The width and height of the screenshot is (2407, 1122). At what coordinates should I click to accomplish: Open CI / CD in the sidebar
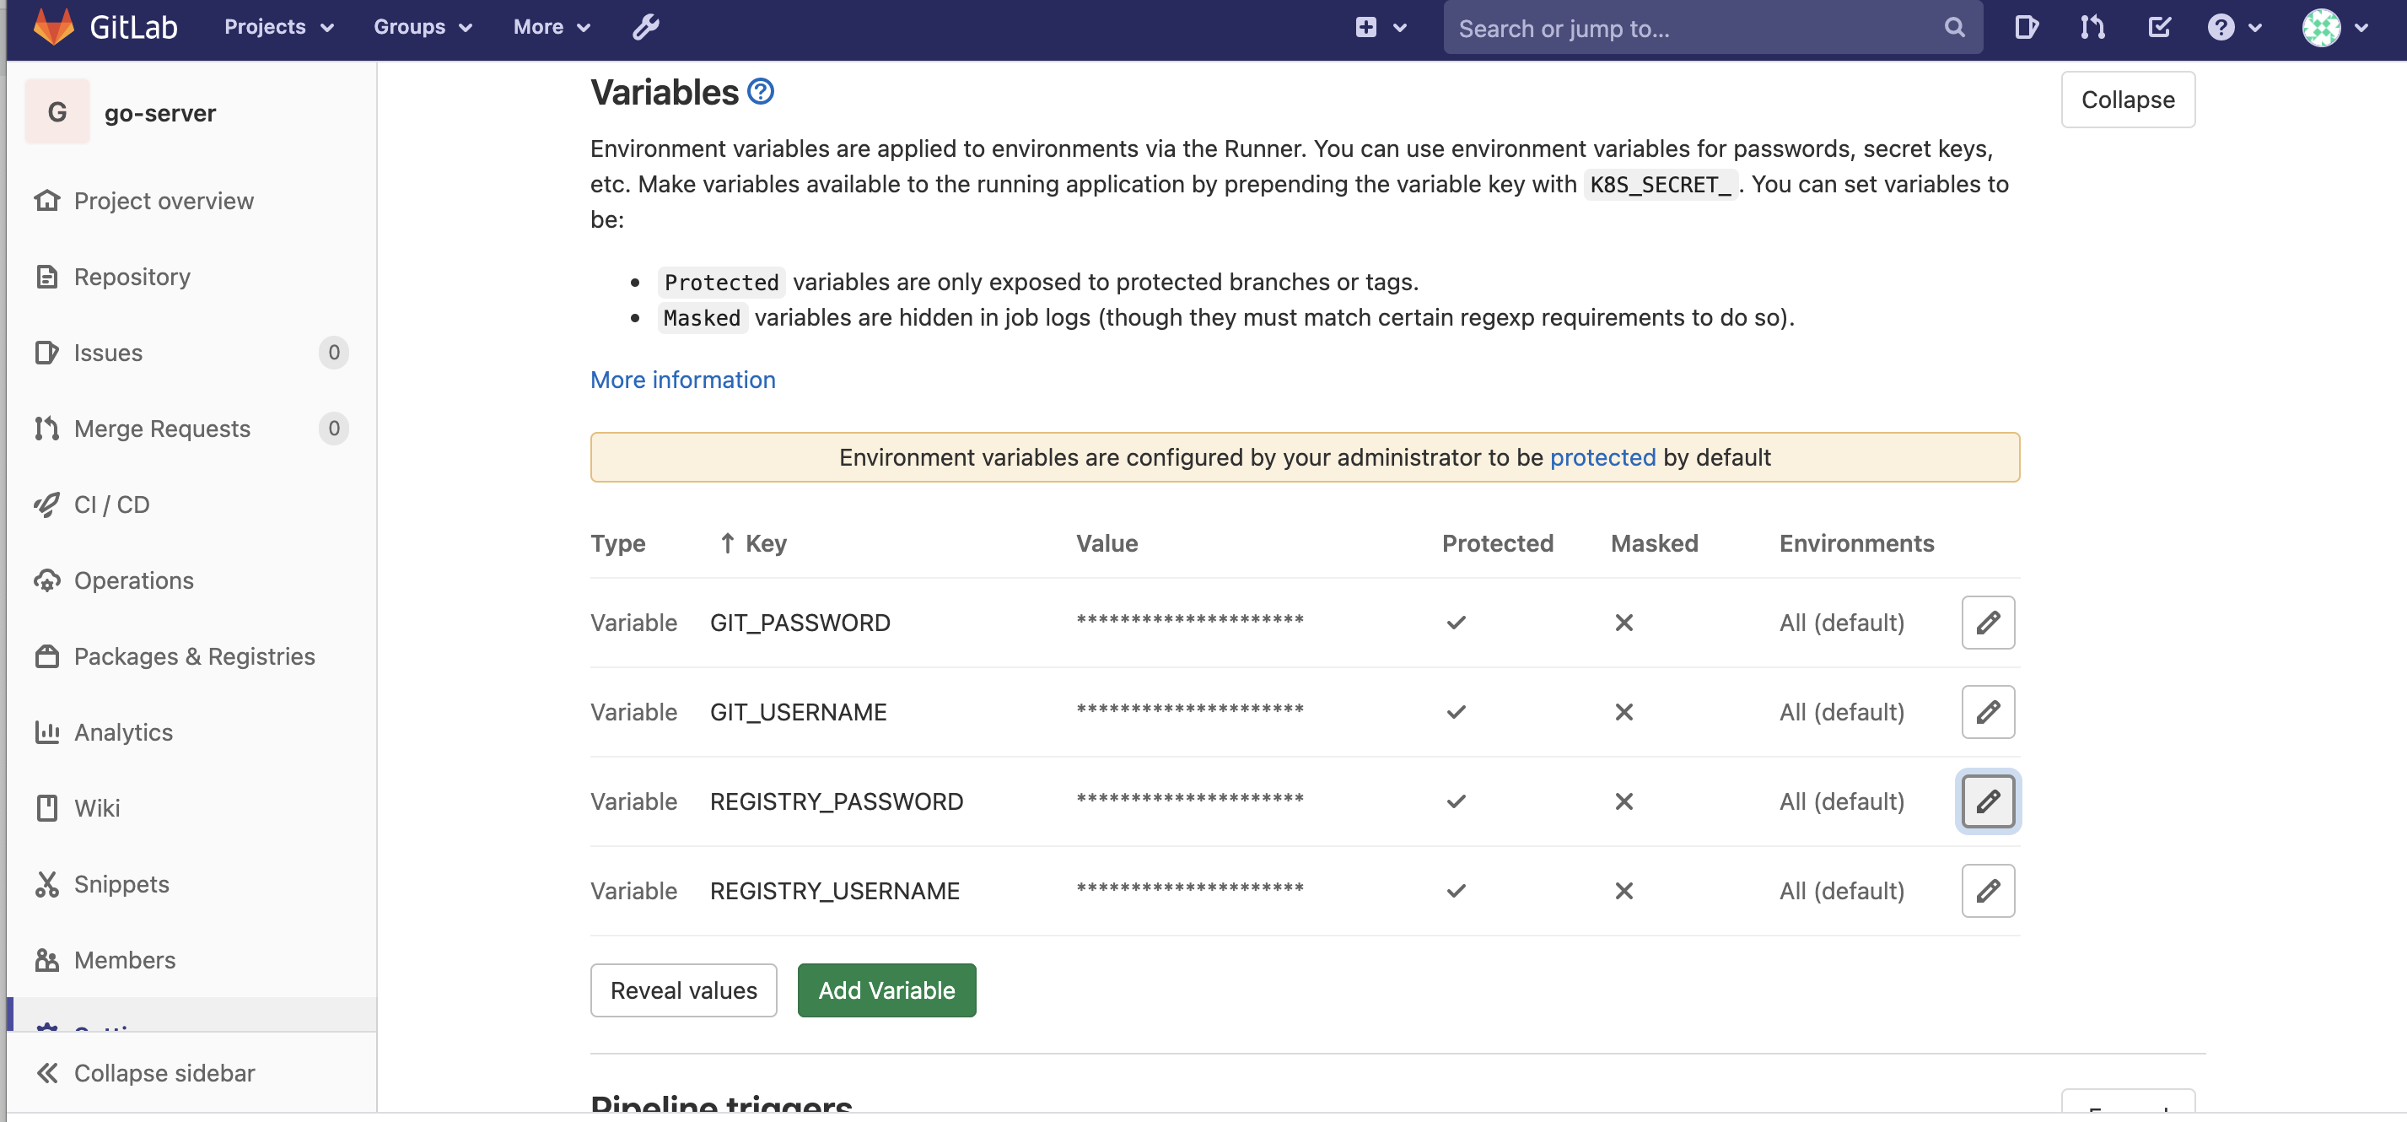click(x=111, y=504)
